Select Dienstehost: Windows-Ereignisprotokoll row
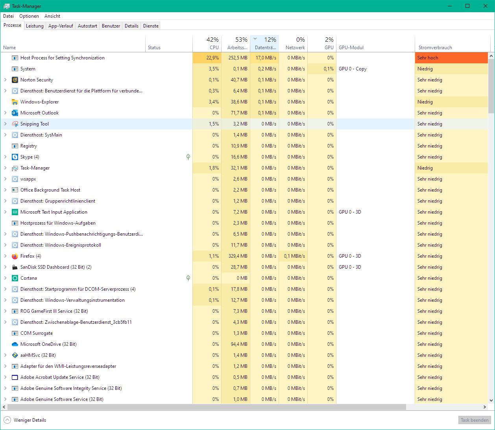Viewport: 495px width, 430px height. point(244,245)
